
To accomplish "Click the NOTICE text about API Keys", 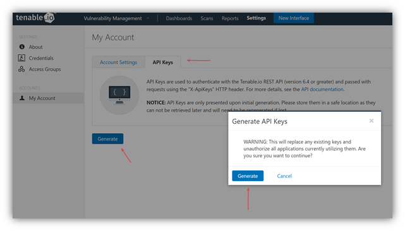I will pyautogui.click(x=261, y=106).
